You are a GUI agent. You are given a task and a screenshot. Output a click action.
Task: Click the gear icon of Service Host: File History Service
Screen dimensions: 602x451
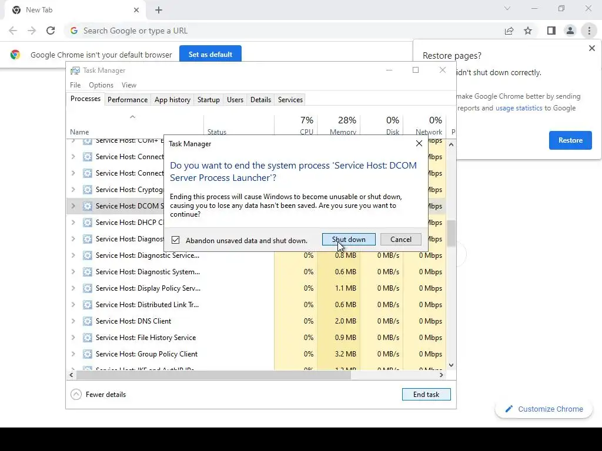[x=88, y=338]
